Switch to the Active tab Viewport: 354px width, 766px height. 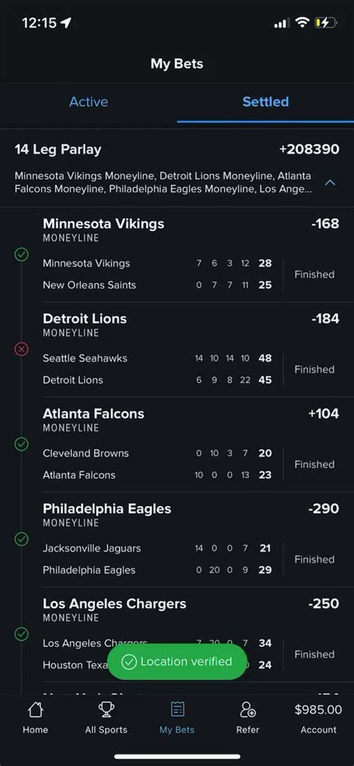pos(89,102)
